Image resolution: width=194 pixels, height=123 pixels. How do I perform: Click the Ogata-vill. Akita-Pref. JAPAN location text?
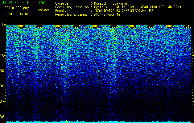point(138,7)
